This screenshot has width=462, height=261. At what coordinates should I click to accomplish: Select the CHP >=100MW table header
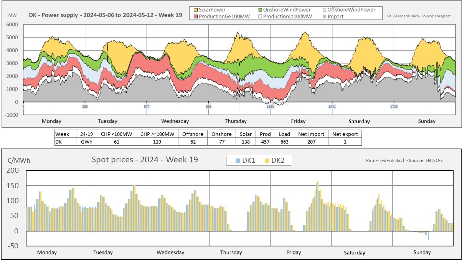[157, 134]
